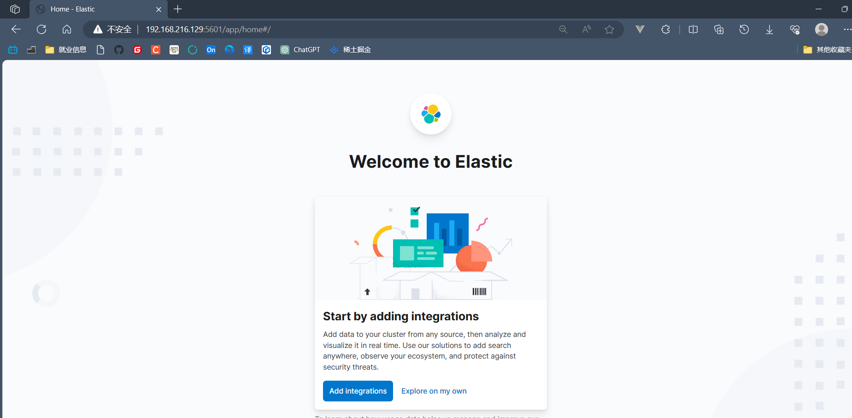Image resolution: width=852 pixels, height=418 pixels.
Task: Open the blank document bookmark
Action: [x=100, y=50]
